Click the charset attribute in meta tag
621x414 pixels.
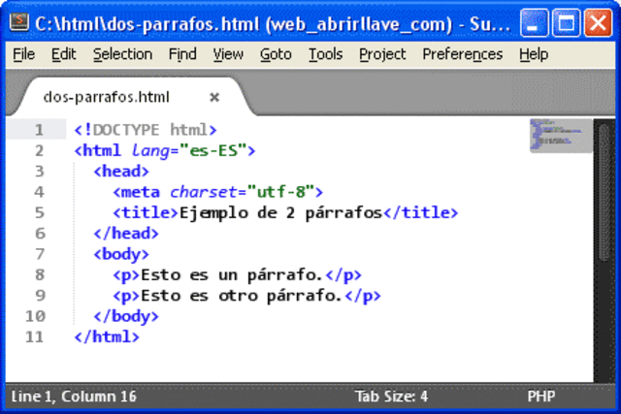point(204,192)
